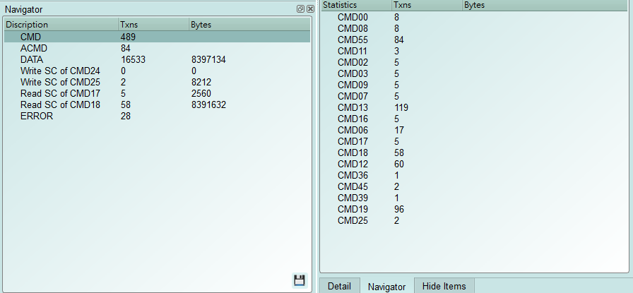Select the Navigator tab at bottom

click(386, 286)
